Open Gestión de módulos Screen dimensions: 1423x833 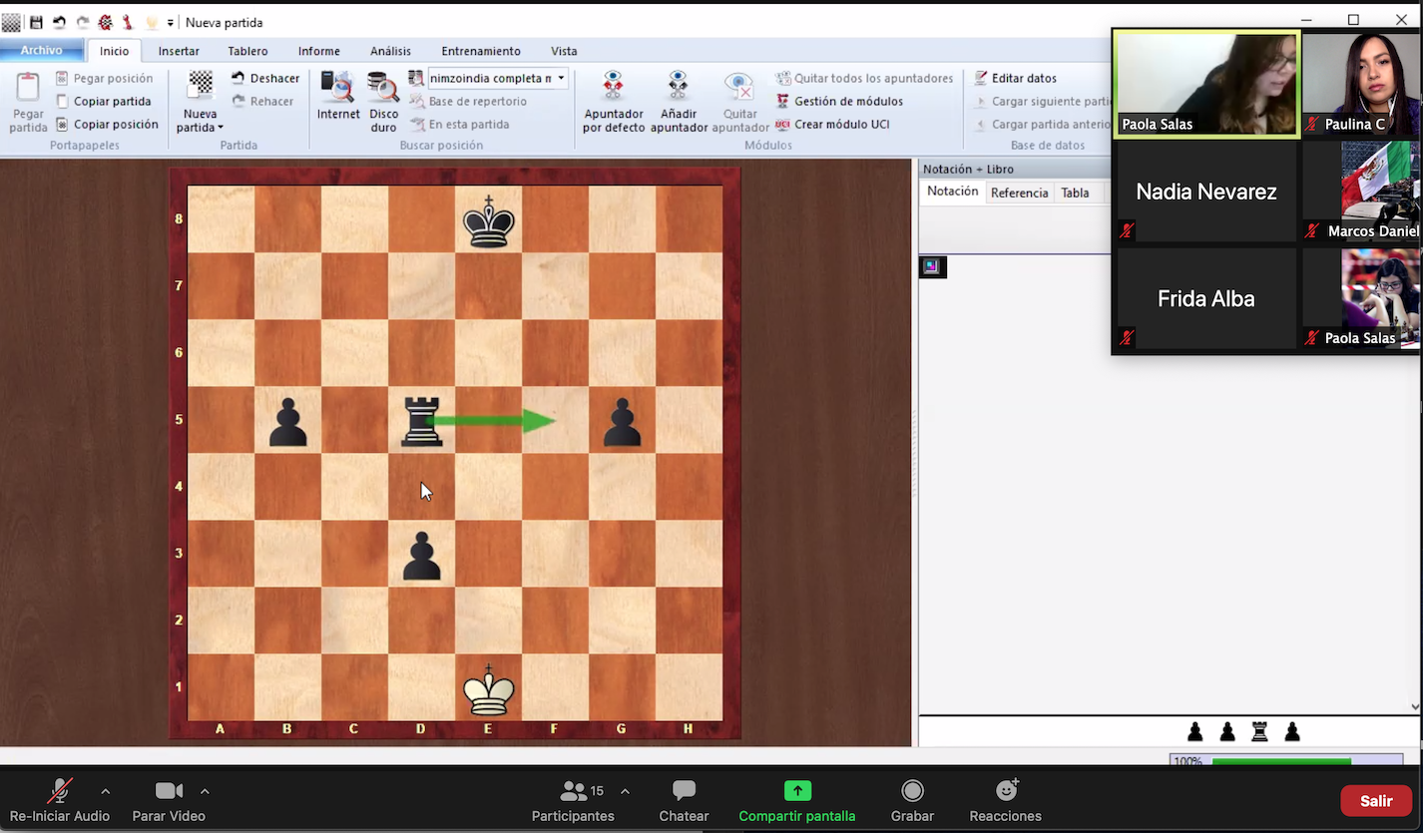[x=847, y=101]
